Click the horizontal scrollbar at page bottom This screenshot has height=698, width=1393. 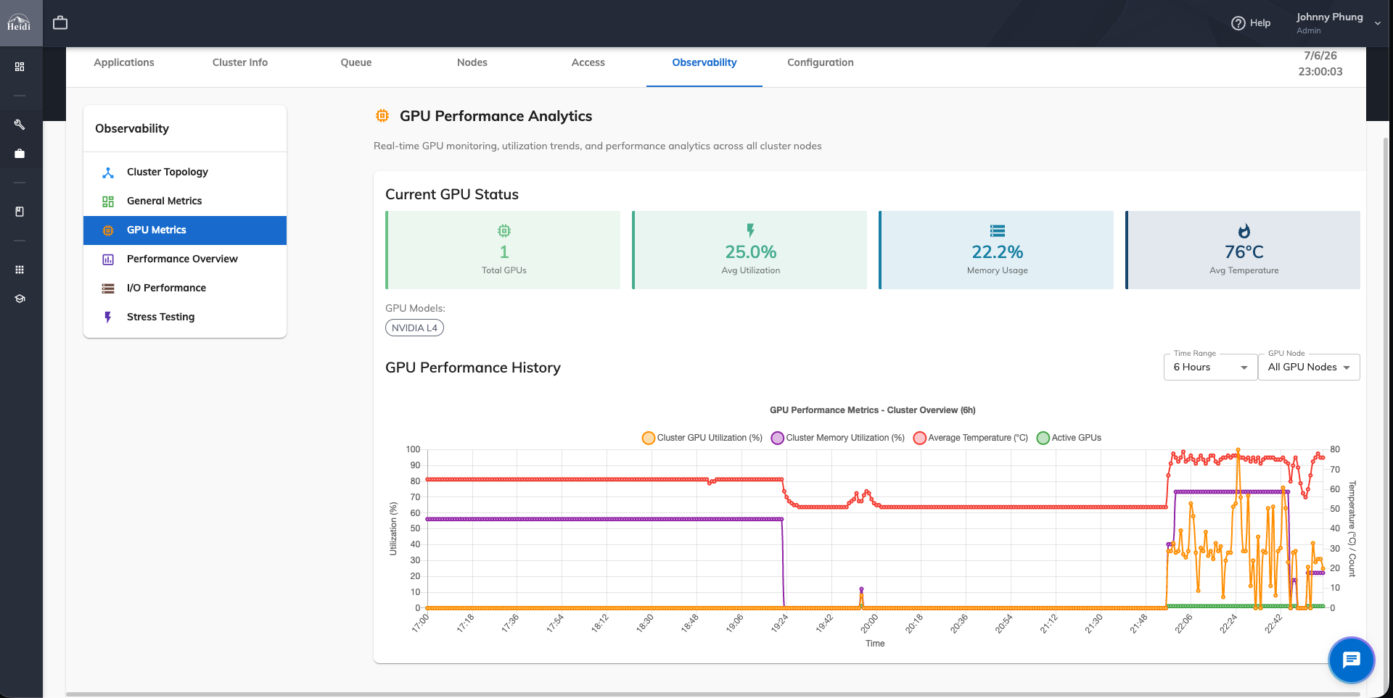coord(713,694)
